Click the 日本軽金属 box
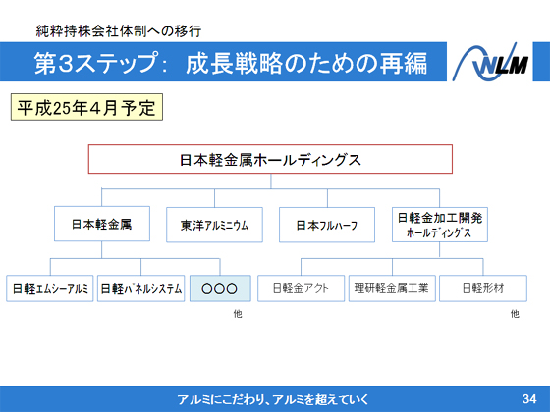Image resolution: width=550 pixels, height=412 pixels. click(102, 224)
